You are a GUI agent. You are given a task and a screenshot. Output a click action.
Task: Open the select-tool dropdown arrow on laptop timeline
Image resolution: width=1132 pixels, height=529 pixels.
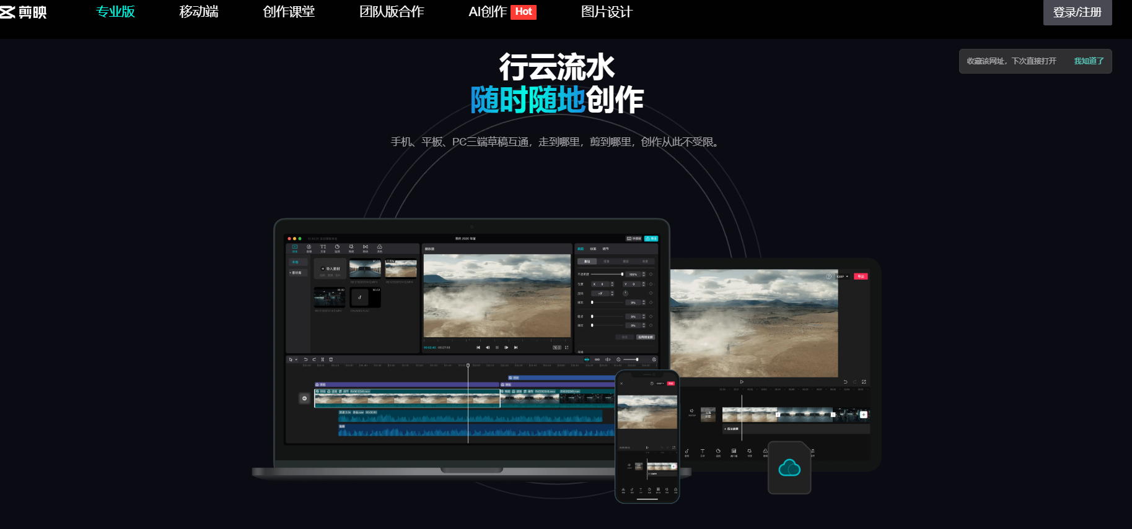click(x=296, y=359)
